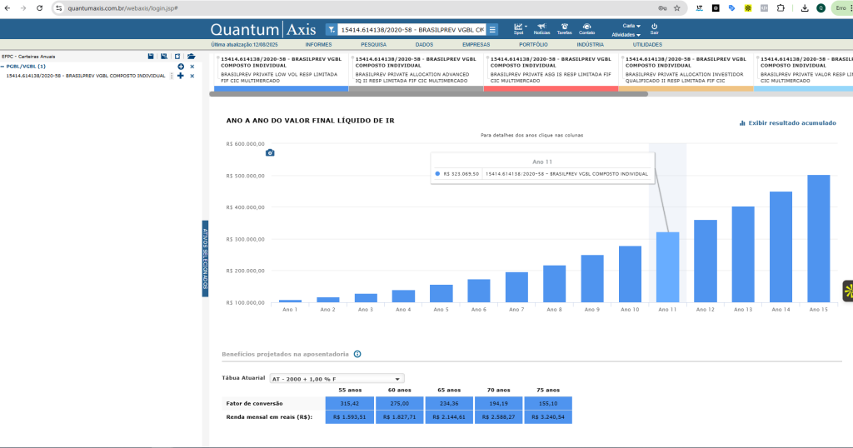
Task: Collapse the PGBL/VGBL (1) tree group
Action: point(2,66)
